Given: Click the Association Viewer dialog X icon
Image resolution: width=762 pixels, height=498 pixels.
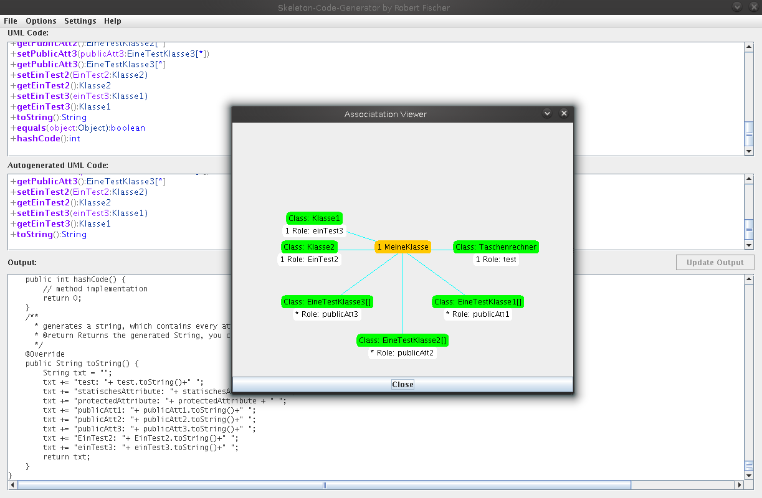Looking at the screenshot, I should coord(564,113).
